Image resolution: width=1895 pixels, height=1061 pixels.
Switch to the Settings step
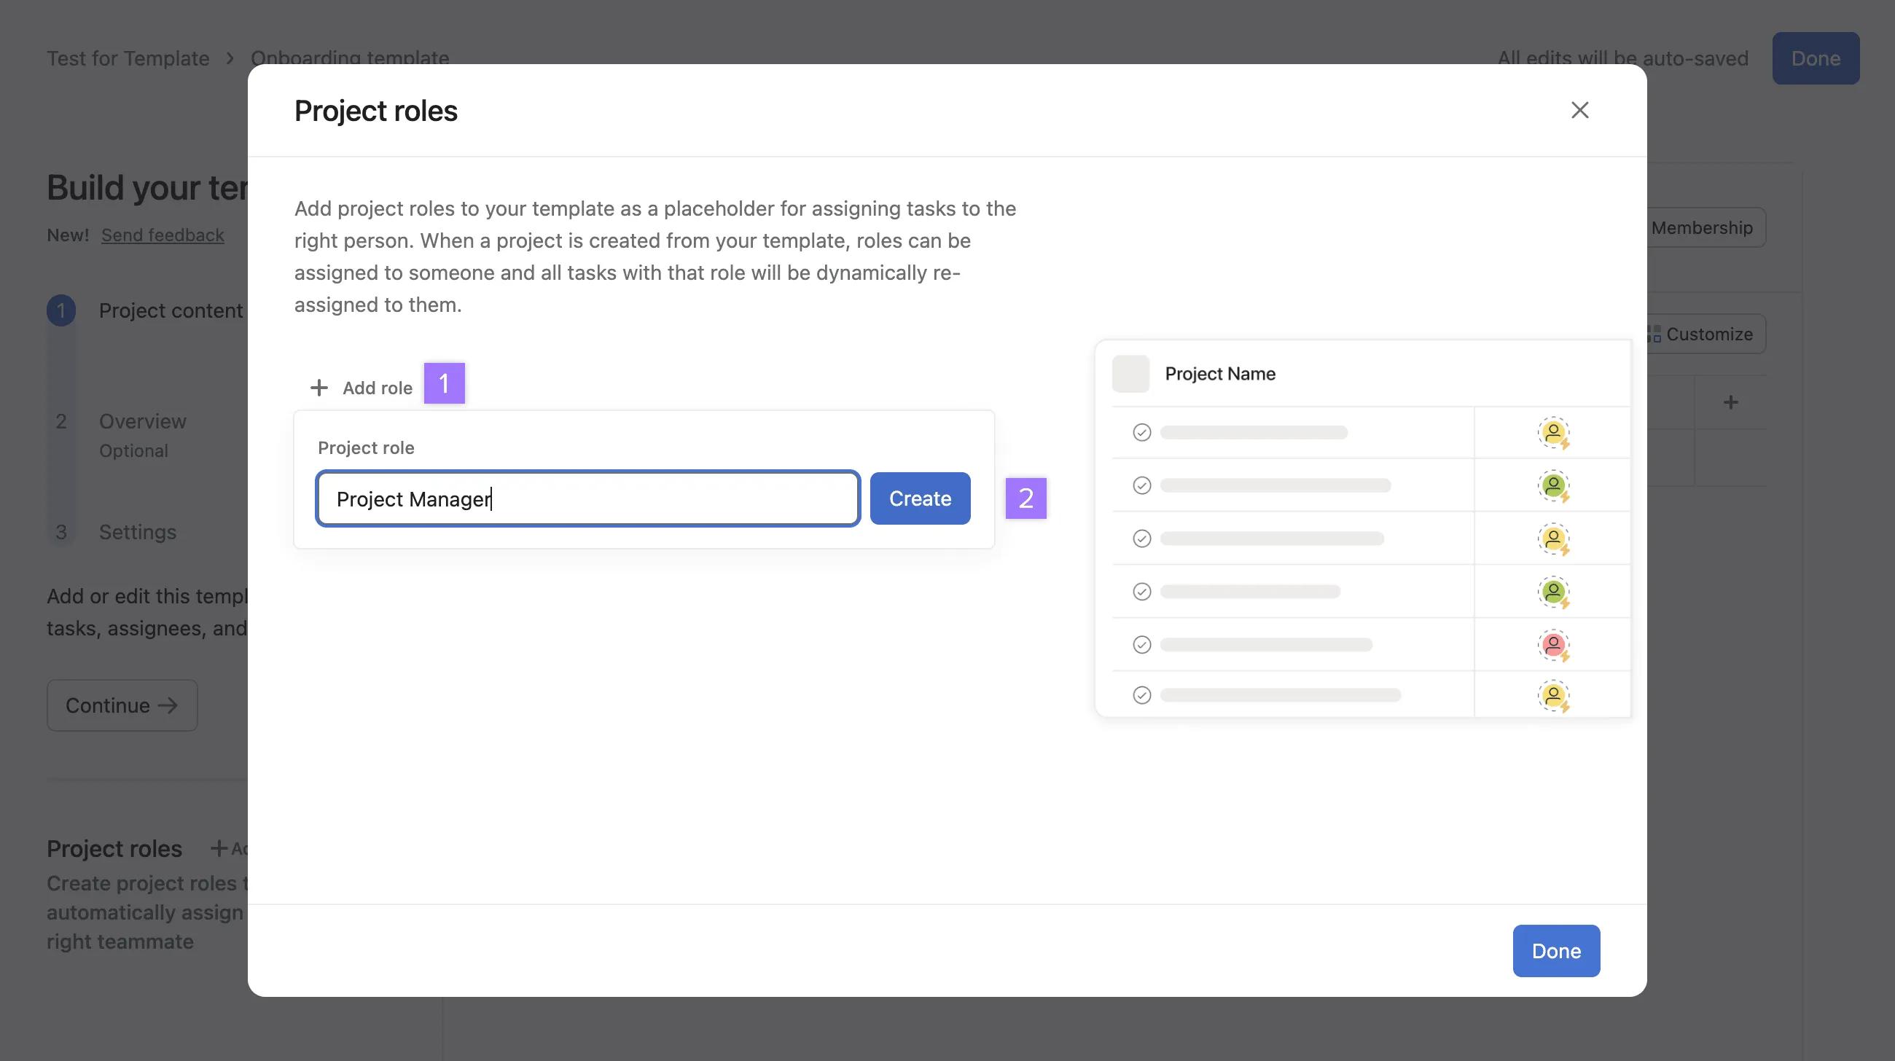pos(138,532)
